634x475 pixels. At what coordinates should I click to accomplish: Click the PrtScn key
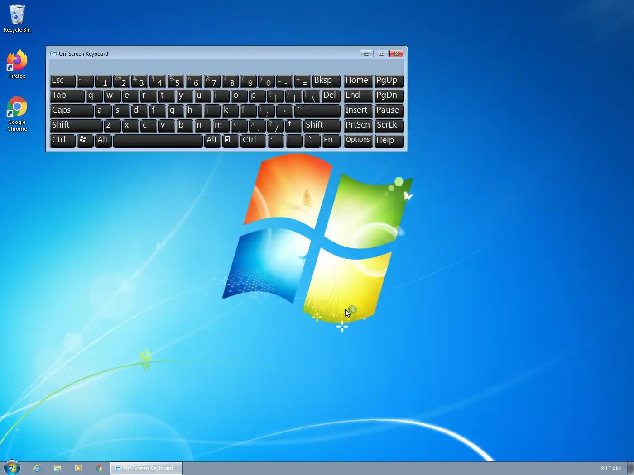tap(358, 126)
